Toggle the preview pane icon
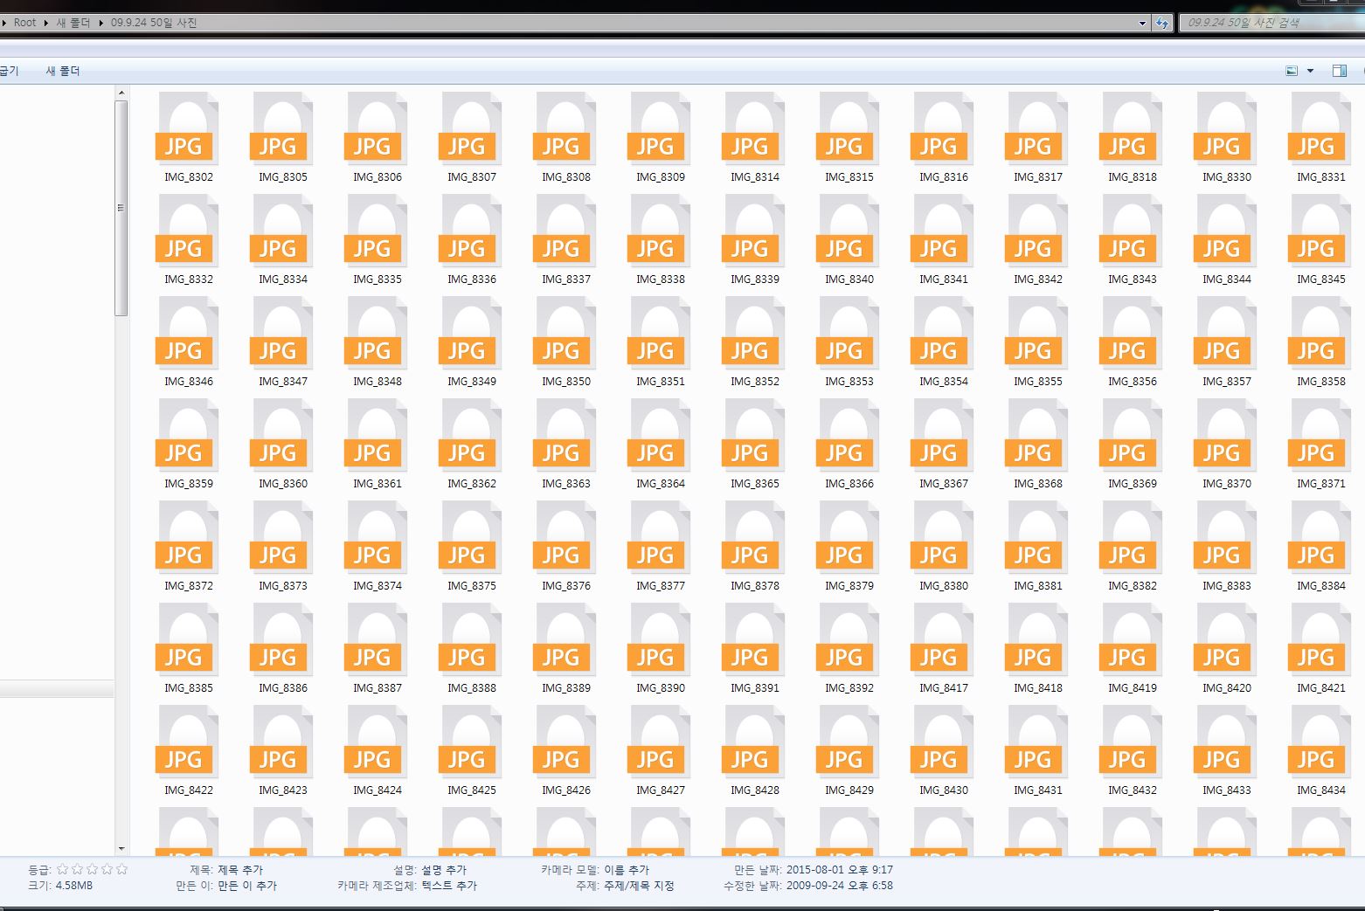The width and height of the screenshot is (1365, 911). click(1339, 71)
